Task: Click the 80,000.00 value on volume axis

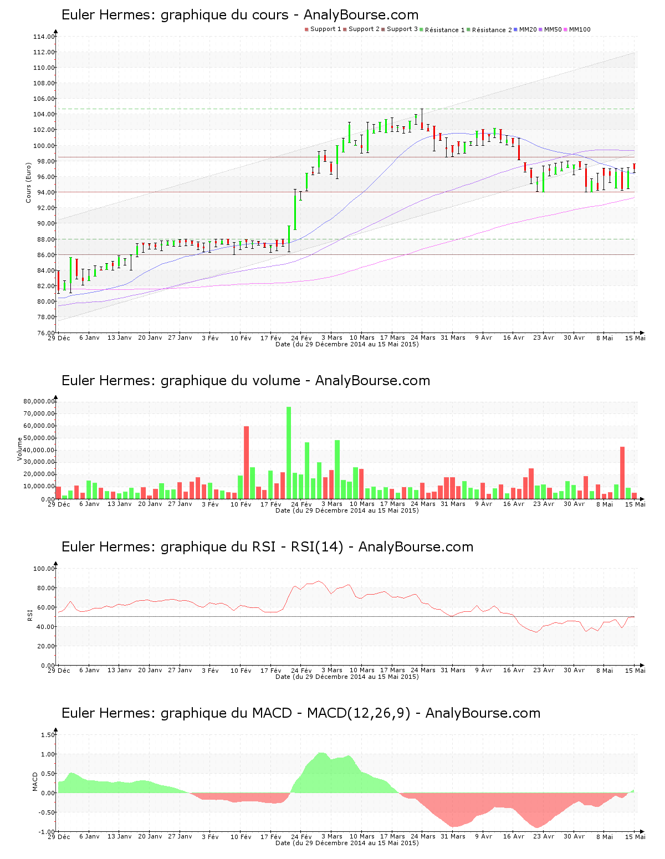Action: (x=39, y=401)
